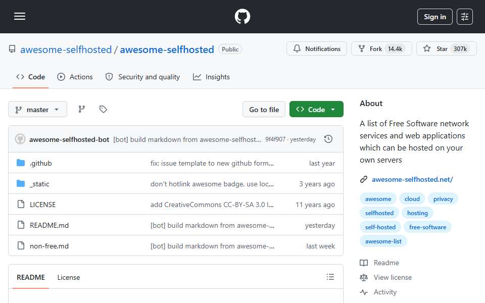
Task: Click the 'cloud' topic tag
Action: pos(412,199)
